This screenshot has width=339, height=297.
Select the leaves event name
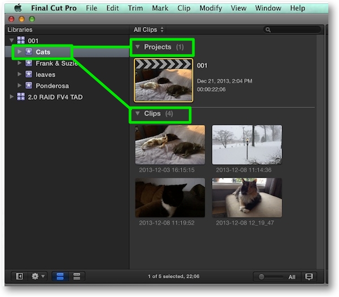pyautogui.click(x=45, y=75)
